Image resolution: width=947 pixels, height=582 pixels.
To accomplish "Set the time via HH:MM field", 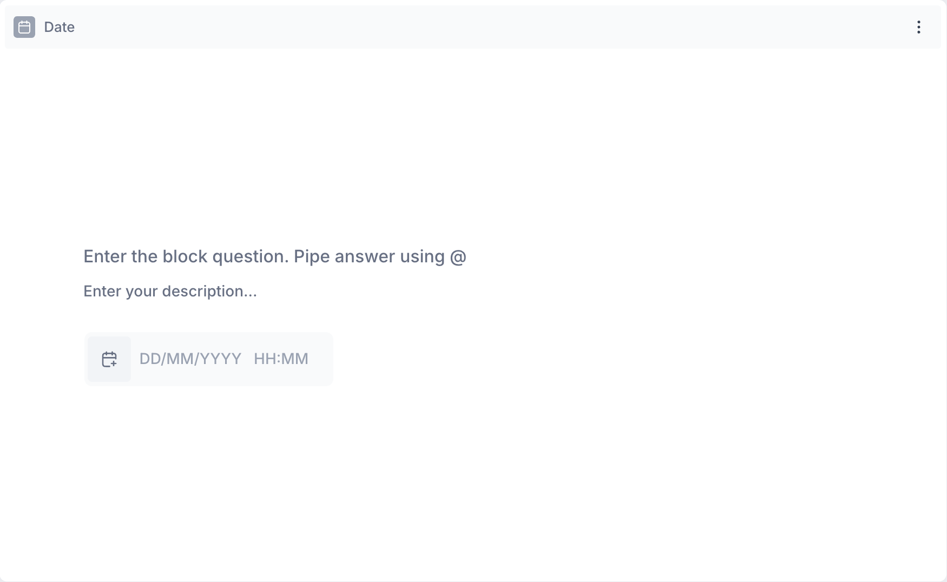I will tap(281, 359).
